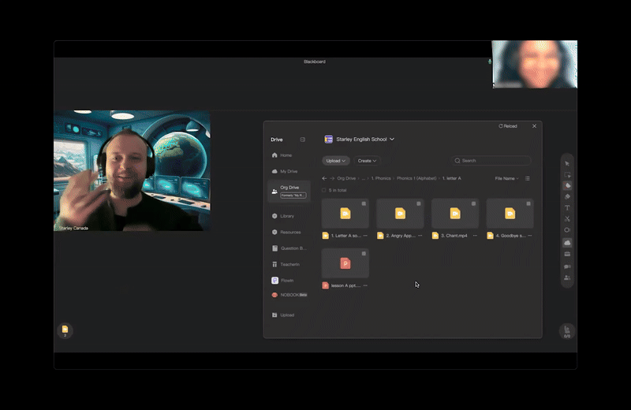This screenshot has height=410, width=631.
Task: Open the 2. Angry App... video thumbnail
Action: coord(400,214)
